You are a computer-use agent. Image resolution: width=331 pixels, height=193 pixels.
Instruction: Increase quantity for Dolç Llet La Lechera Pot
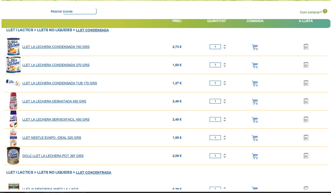(x=225, y=154)
